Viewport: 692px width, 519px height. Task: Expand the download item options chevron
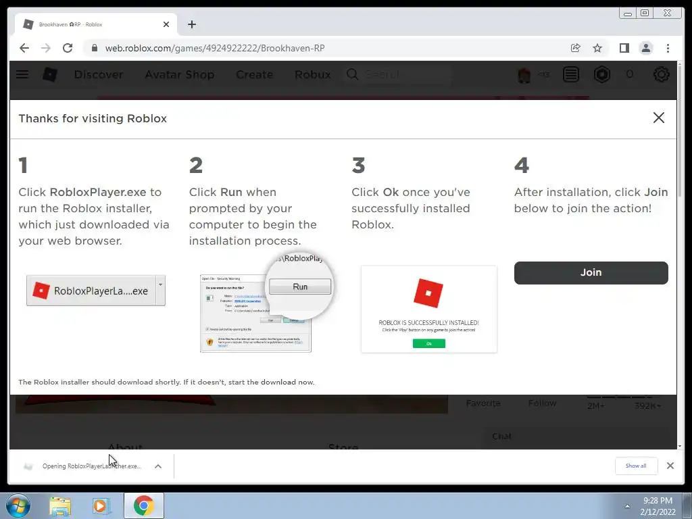point(158,466)
